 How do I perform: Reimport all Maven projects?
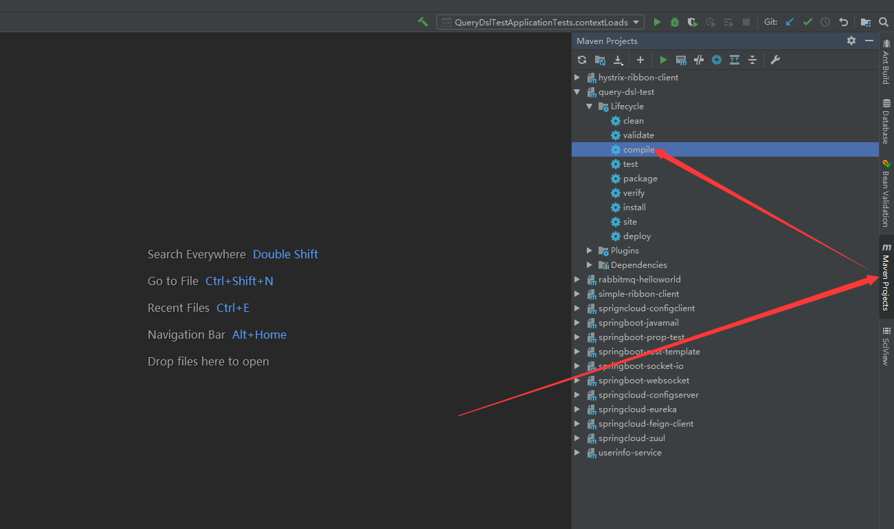[x=582, y=60]
